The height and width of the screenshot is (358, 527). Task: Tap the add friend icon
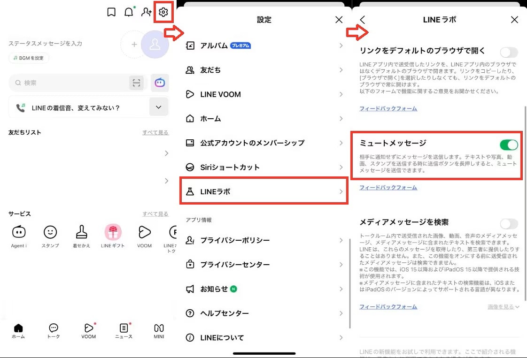point(146,12)
